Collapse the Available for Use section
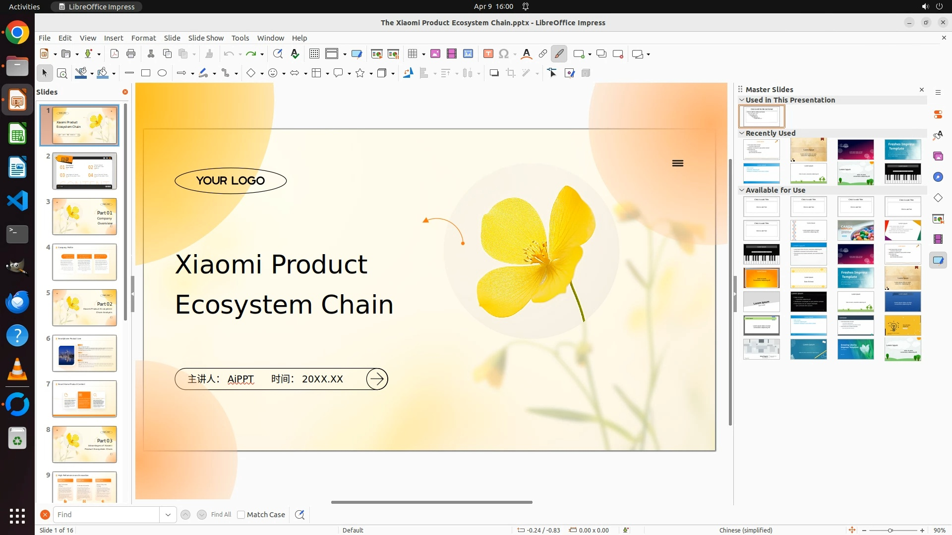The image size is (952, 535). [x=742, y=190]
